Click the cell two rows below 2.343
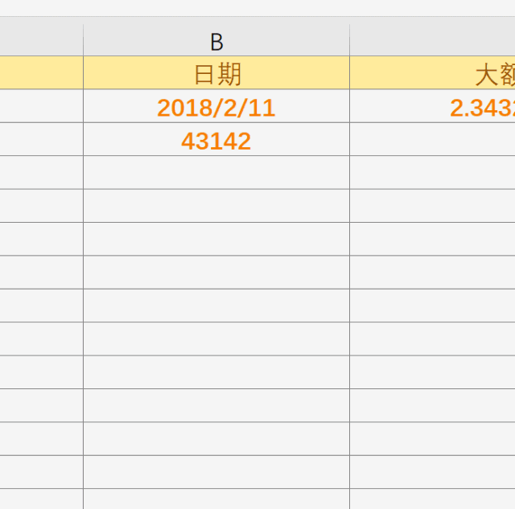The width and height of the screenshot is (515, 509). (432, 173)
